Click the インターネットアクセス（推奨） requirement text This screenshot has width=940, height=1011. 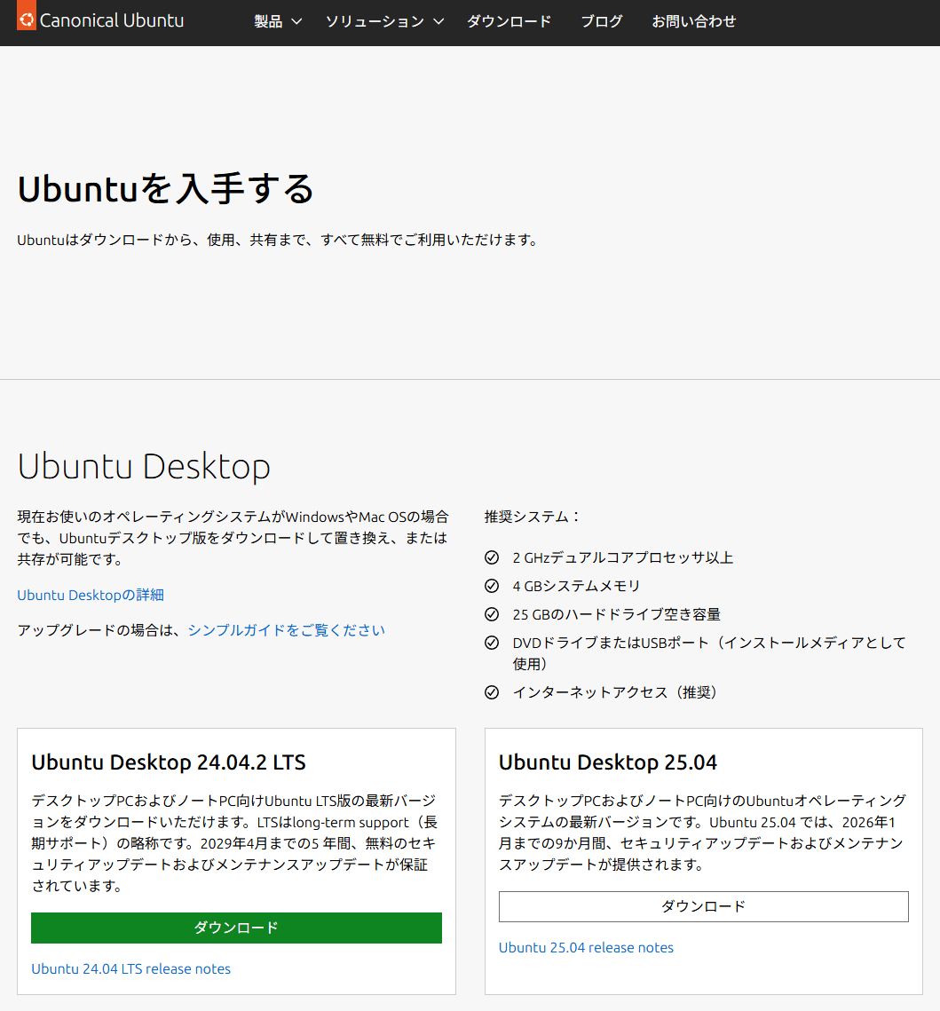pyautogui.click(x=618, y=692)
